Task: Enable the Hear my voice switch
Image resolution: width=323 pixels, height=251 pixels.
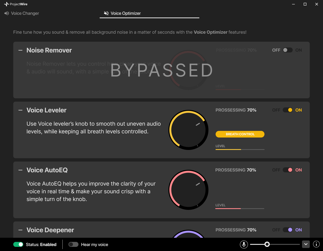Action: click(x=73, y=244)
